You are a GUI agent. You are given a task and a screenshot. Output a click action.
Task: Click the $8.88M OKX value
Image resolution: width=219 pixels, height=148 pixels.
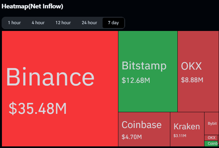pyautogui.click(x=192, y=80)
